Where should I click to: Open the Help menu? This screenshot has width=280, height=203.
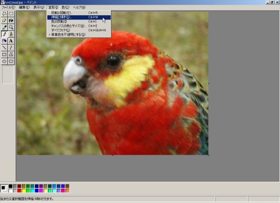pos(79,7)
